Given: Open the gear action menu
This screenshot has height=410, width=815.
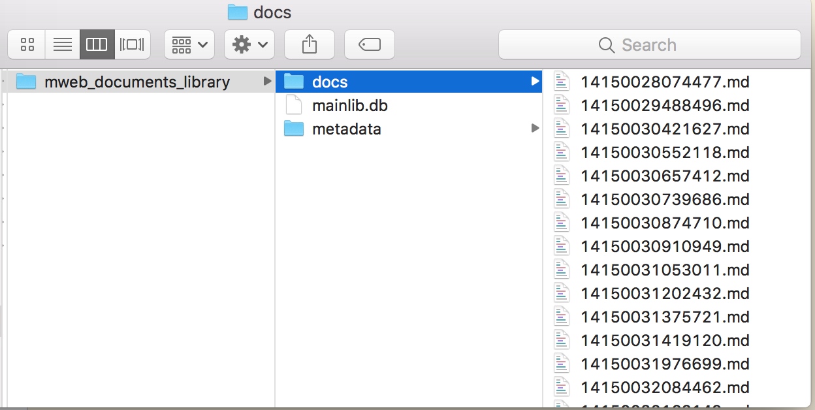Looking at the screenshot, I should [x=249, y=45].
